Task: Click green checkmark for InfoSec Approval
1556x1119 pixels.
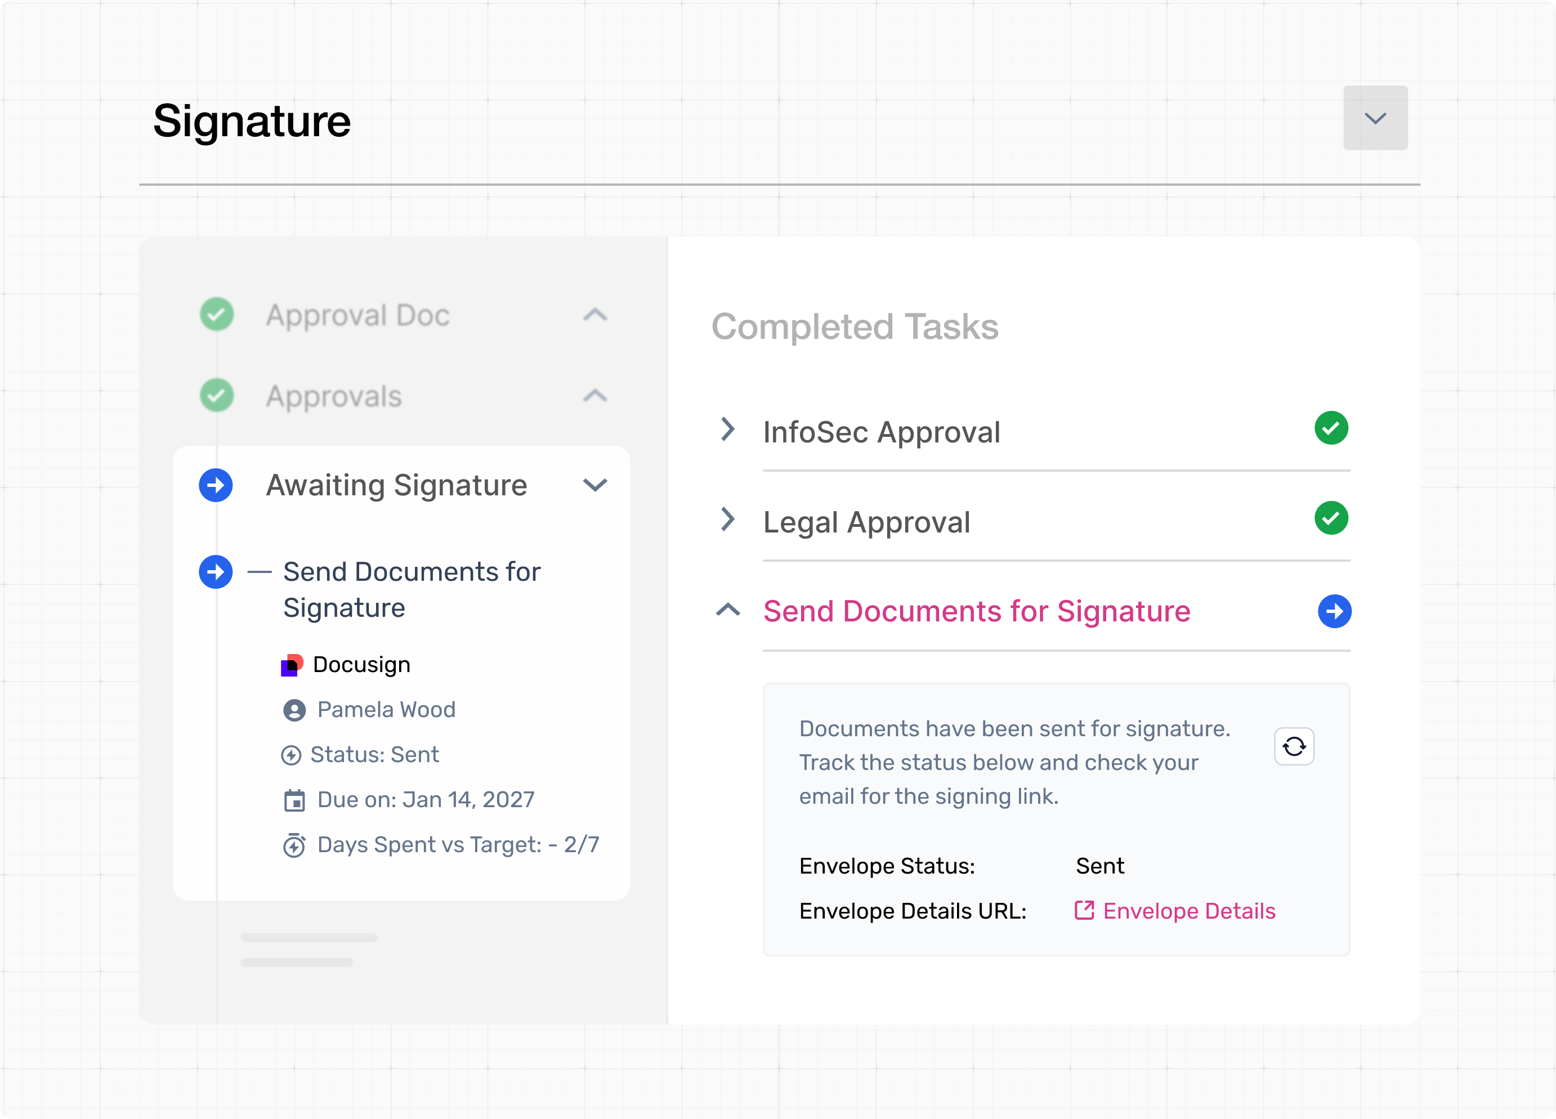Action: click(1331, 429)
